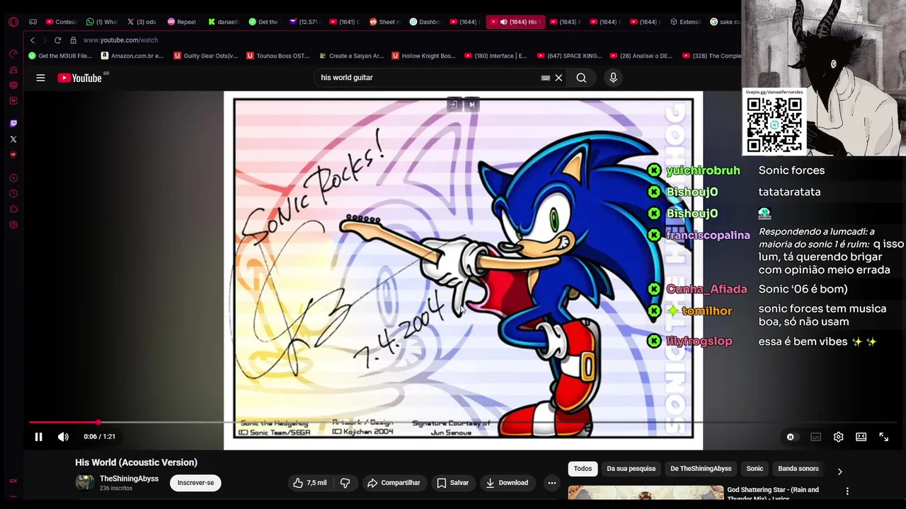Like the video with 7,5 mil
This screenshot has height=509, width=906.
pyautogui.click(x=310, y=483)
